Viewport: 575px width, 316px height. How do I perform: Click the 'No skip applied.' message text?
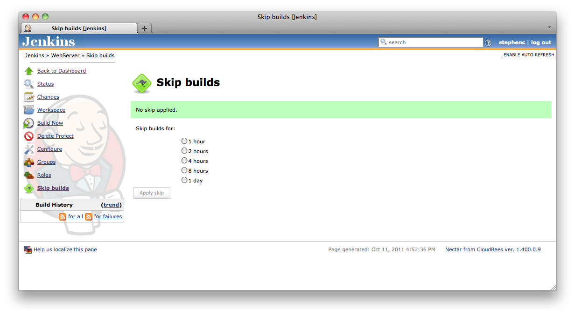[156, 110]
